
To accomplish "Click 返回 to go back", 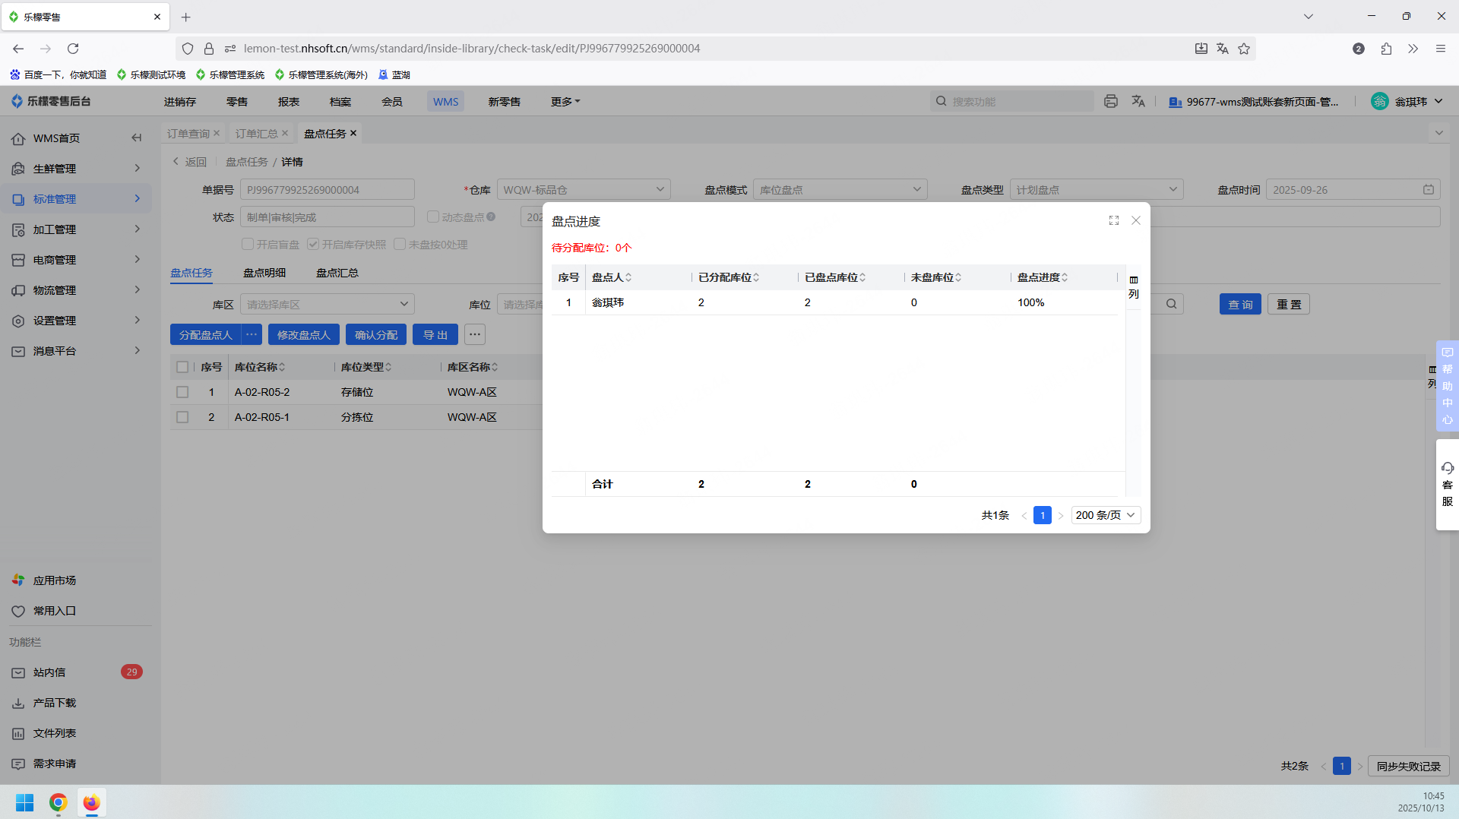I will pyautogui.click(x=190, y=162).
